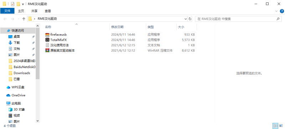Open the 查看 ribbon tab

[48, 11]
